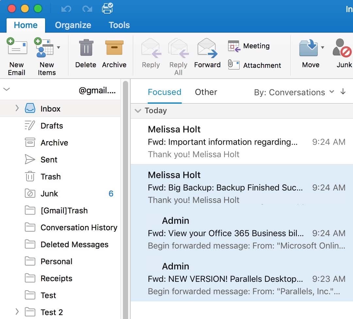Click the Attachment paperclip icon

coord(234,65)
